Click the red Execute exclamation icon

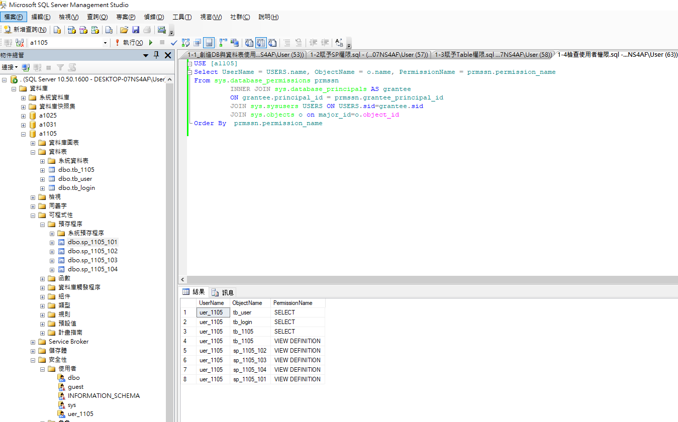[118, 43]
